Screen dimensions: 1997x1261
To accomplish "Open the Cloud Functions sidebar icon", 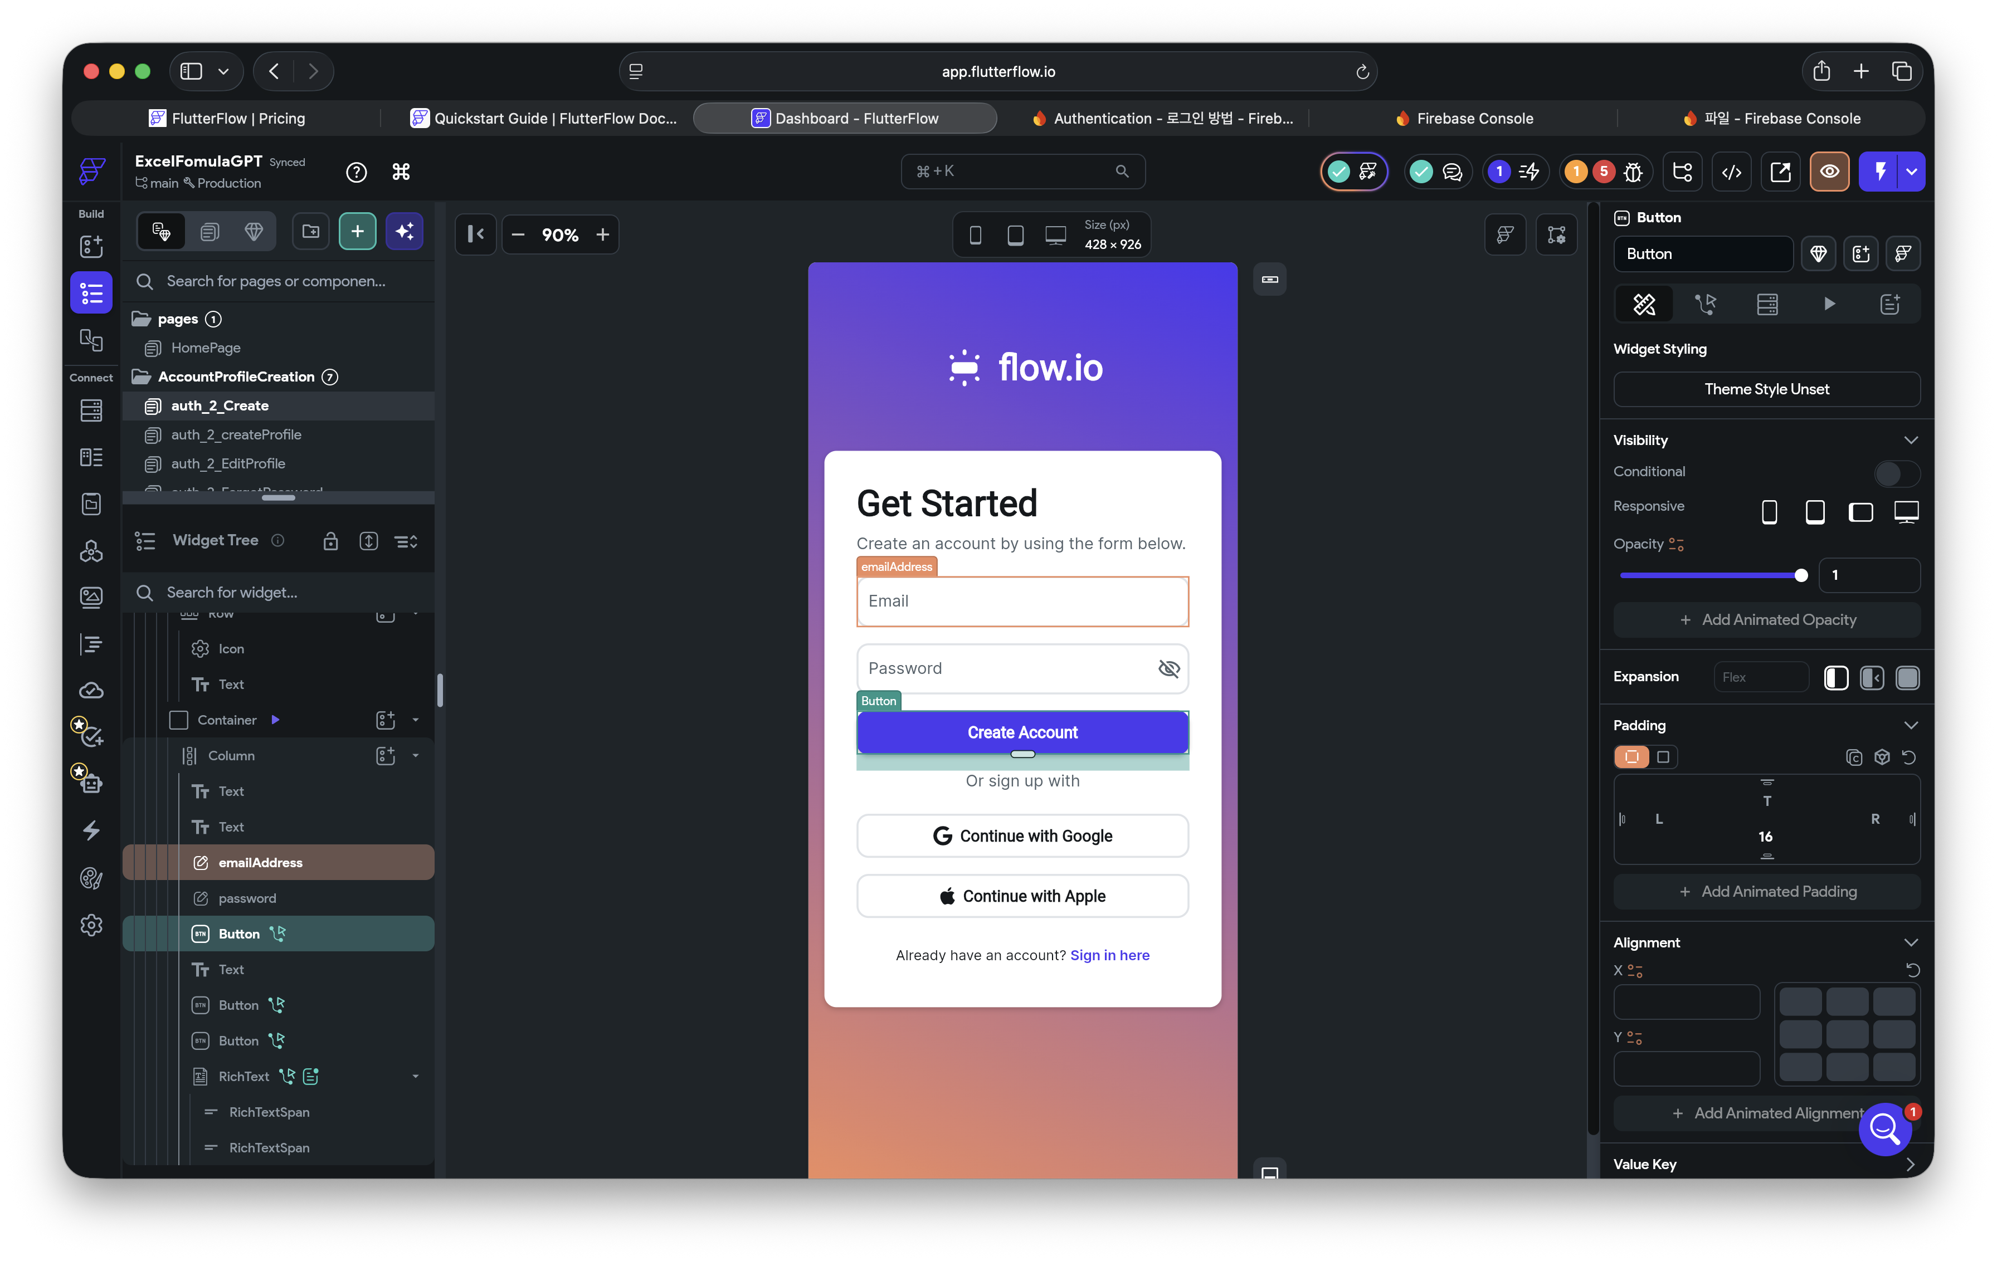I will (91, 690).
